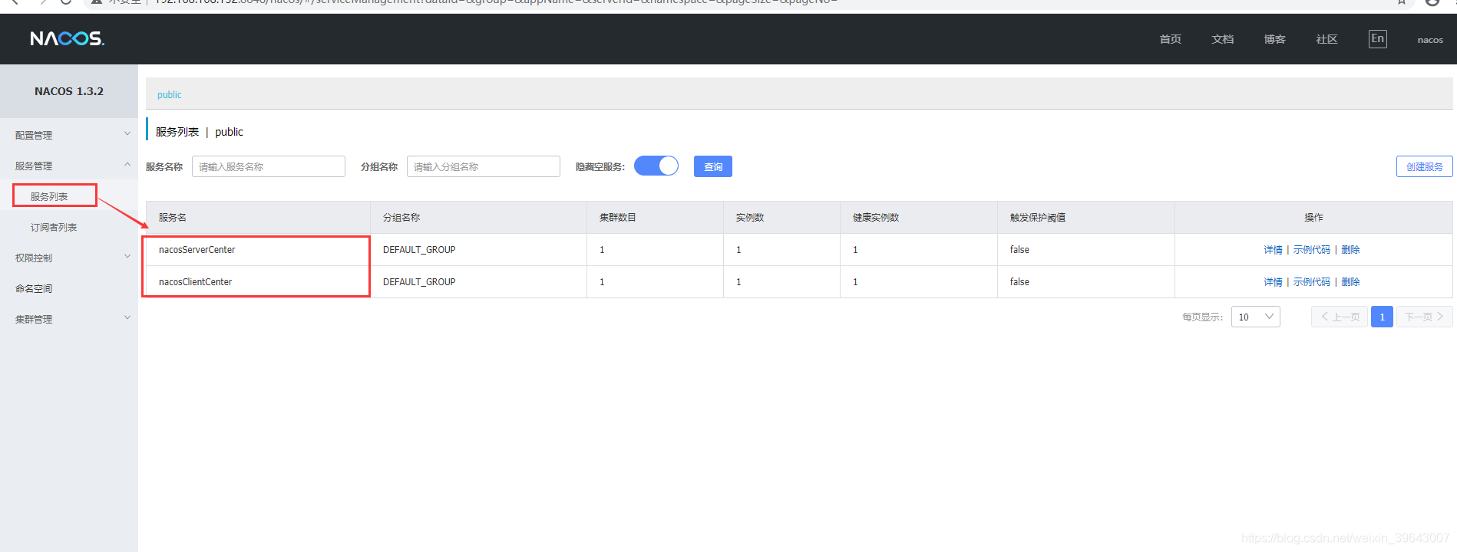Screen dimensions: 1457x552
Task: Select the public namespace tab
Action: (x=169, y=95)
